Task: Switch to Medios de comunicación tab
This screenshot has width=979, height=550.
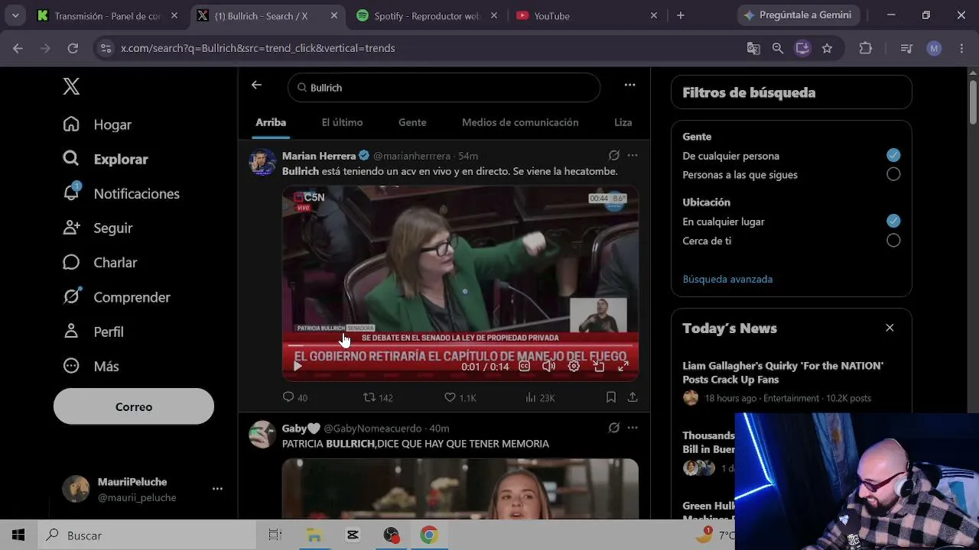Action: pyautogui.click(x=520, y=122)
